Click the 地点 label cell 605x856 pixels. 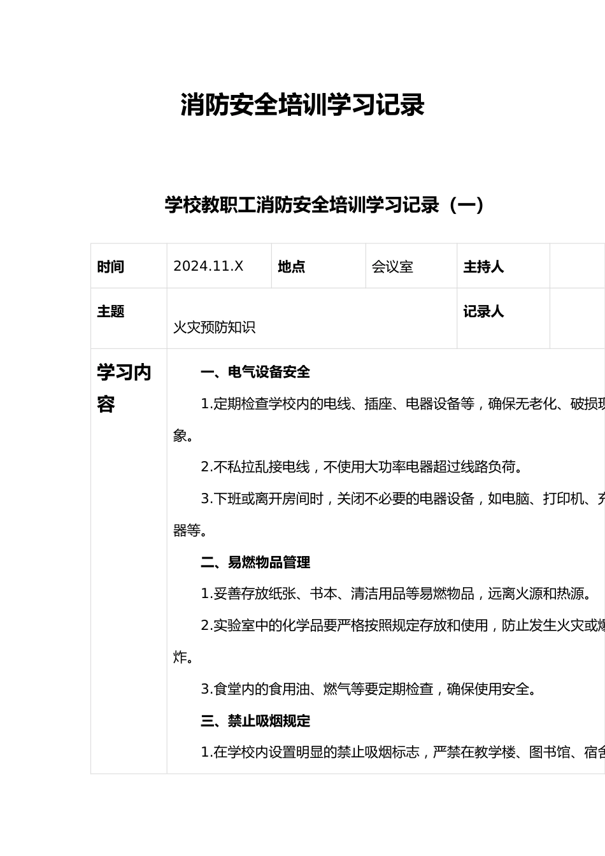[x=318, y=266]
